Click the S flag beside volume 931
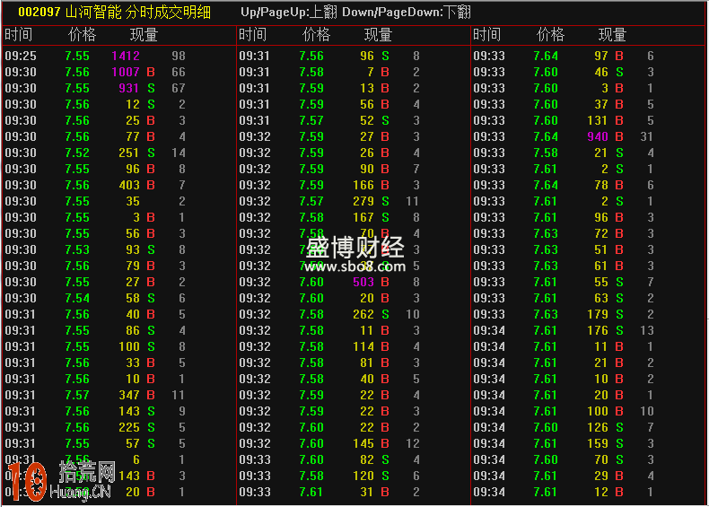709x507 pixels. pos(151,88)
